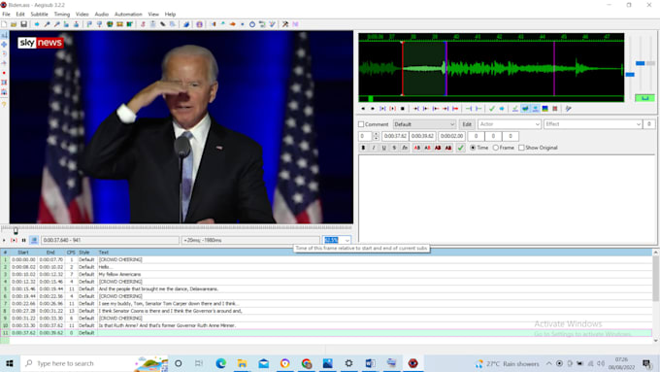
Task: Play the current line in the video
Action: 14,240
